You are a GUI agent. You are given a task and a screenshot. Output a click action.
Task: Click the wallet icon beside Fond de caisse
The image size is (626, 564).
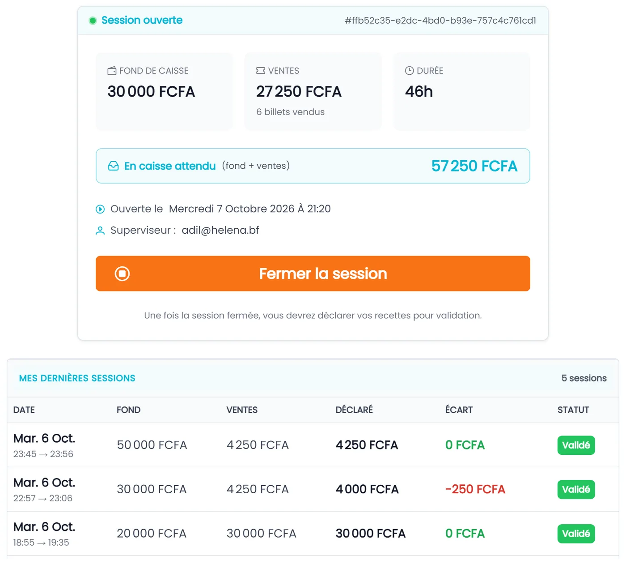click(x=112, y=71)
